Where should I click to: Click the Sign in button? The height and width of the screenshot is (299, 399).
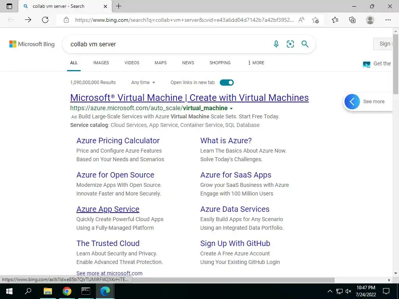tap(384, 44)
